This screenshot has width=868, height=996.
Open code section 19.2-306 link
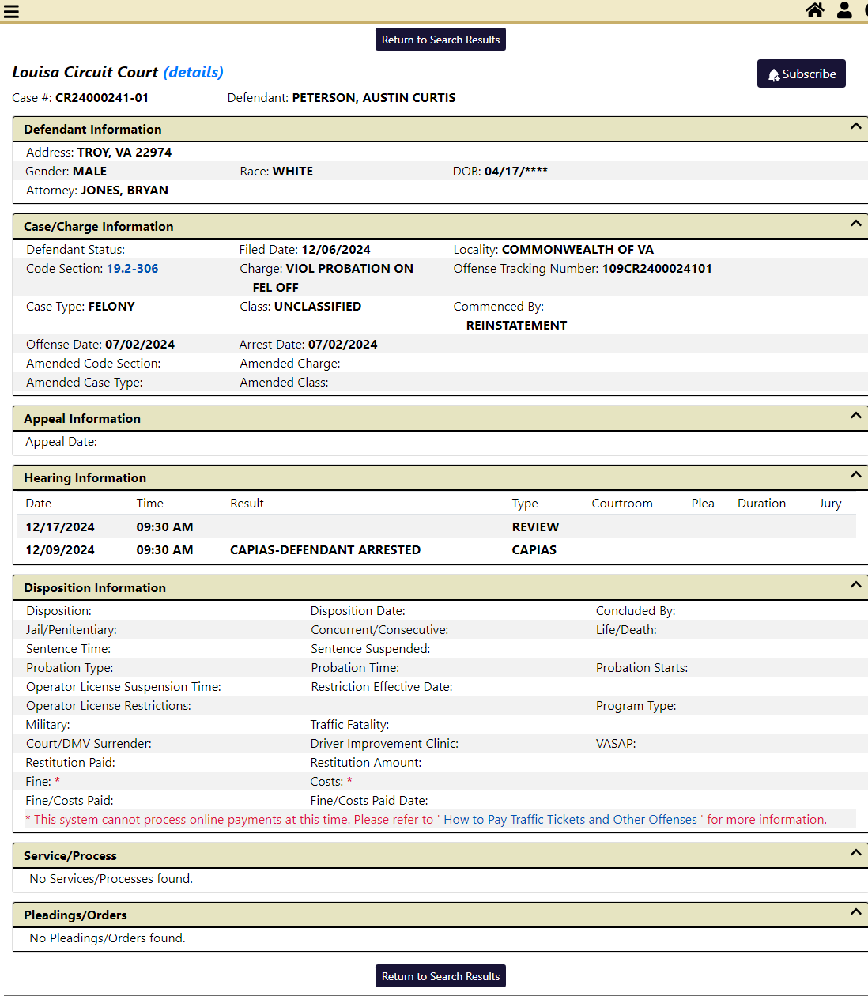pyautogui.click(x=133, y=269)
